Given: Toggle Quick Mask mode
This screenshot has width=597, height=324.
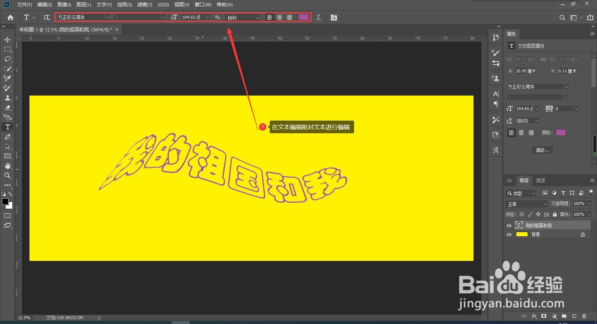Looking at the screenshot, I should click(x=7, y=216).
